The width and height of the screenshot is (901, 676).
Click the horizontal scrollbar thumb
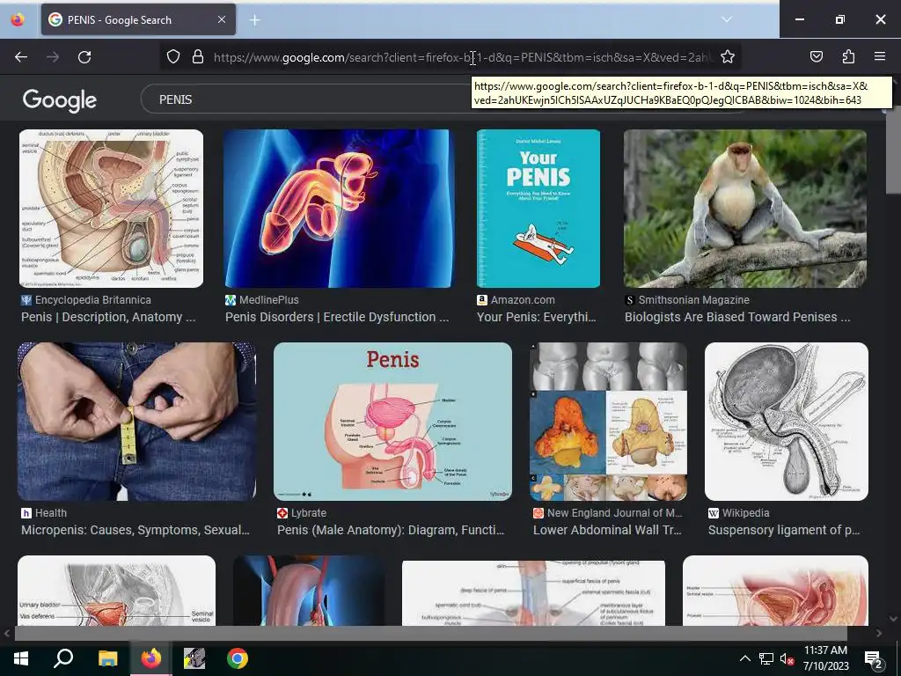click(431, 634)
